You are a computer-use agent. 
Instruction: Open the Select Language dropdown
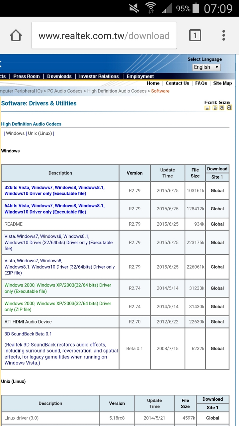point(206,67)
